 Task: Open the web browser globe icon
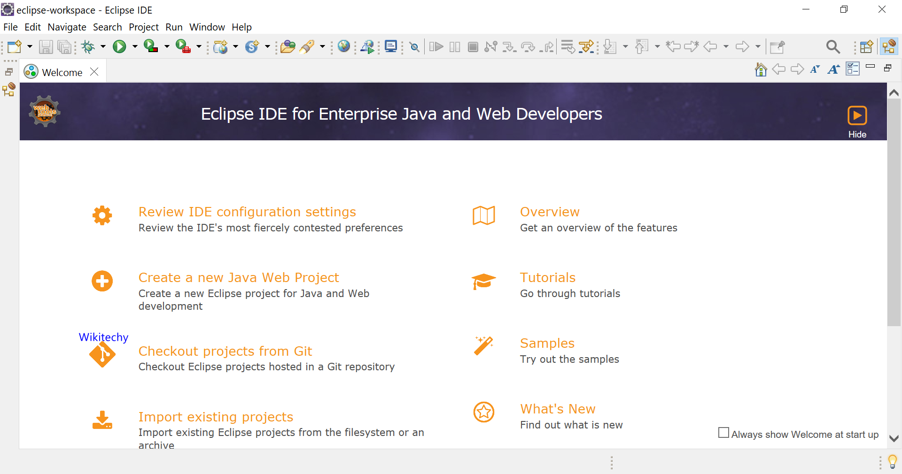click(344, 46)
